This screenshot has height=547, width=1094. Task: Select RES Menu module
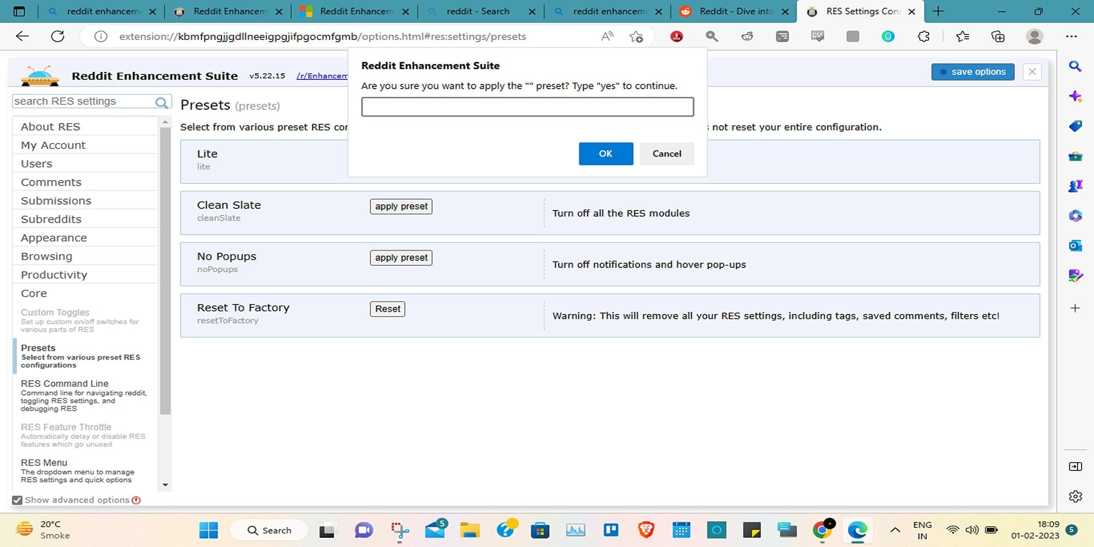point(85,471)
